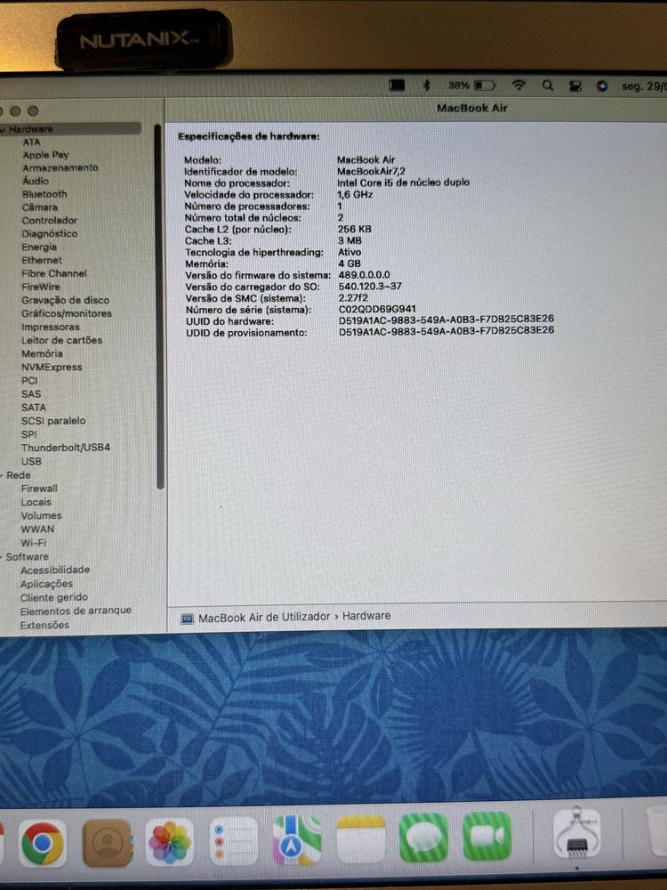667x890 pixels.
Task: Select Ethernet in sidebar
Action: [x=42, y=261]
